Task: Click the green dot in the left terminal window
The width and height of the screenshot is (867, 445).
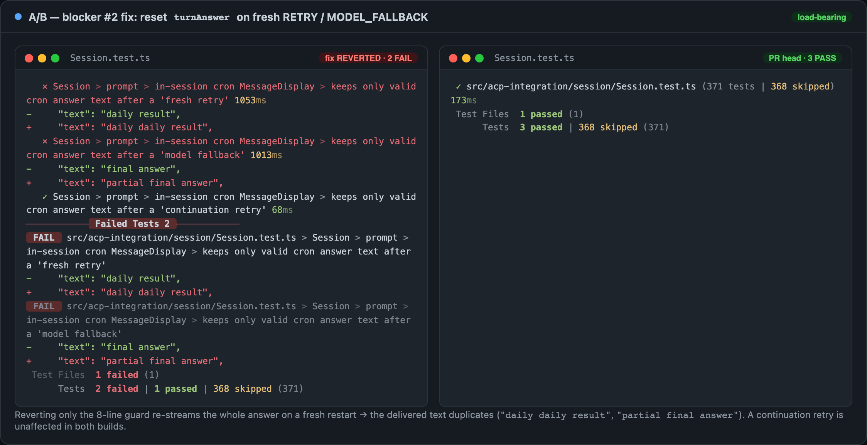Action: (55, 58)
